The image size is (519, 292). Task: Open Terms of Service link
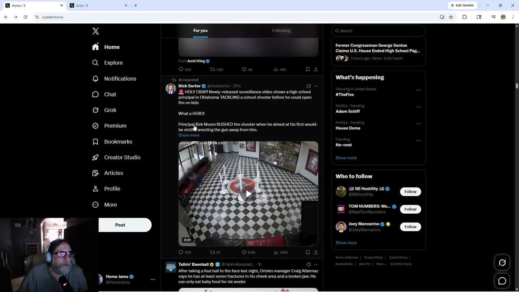(347, 258)
